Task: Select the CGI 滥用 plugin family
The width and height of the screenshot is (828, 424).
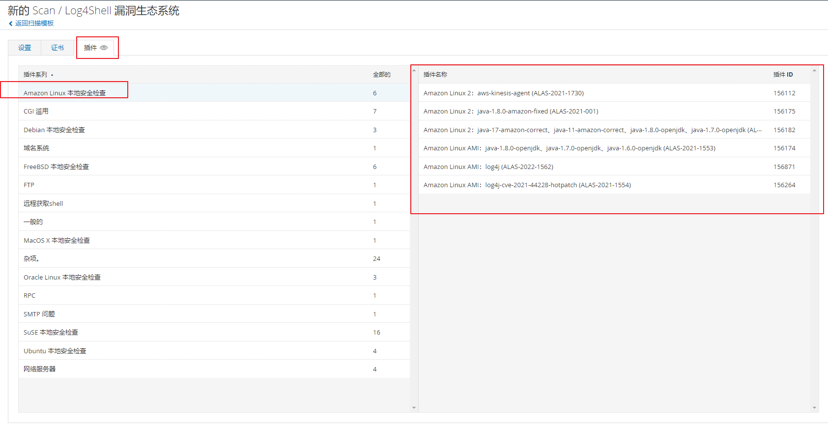Action: [36, 112]
